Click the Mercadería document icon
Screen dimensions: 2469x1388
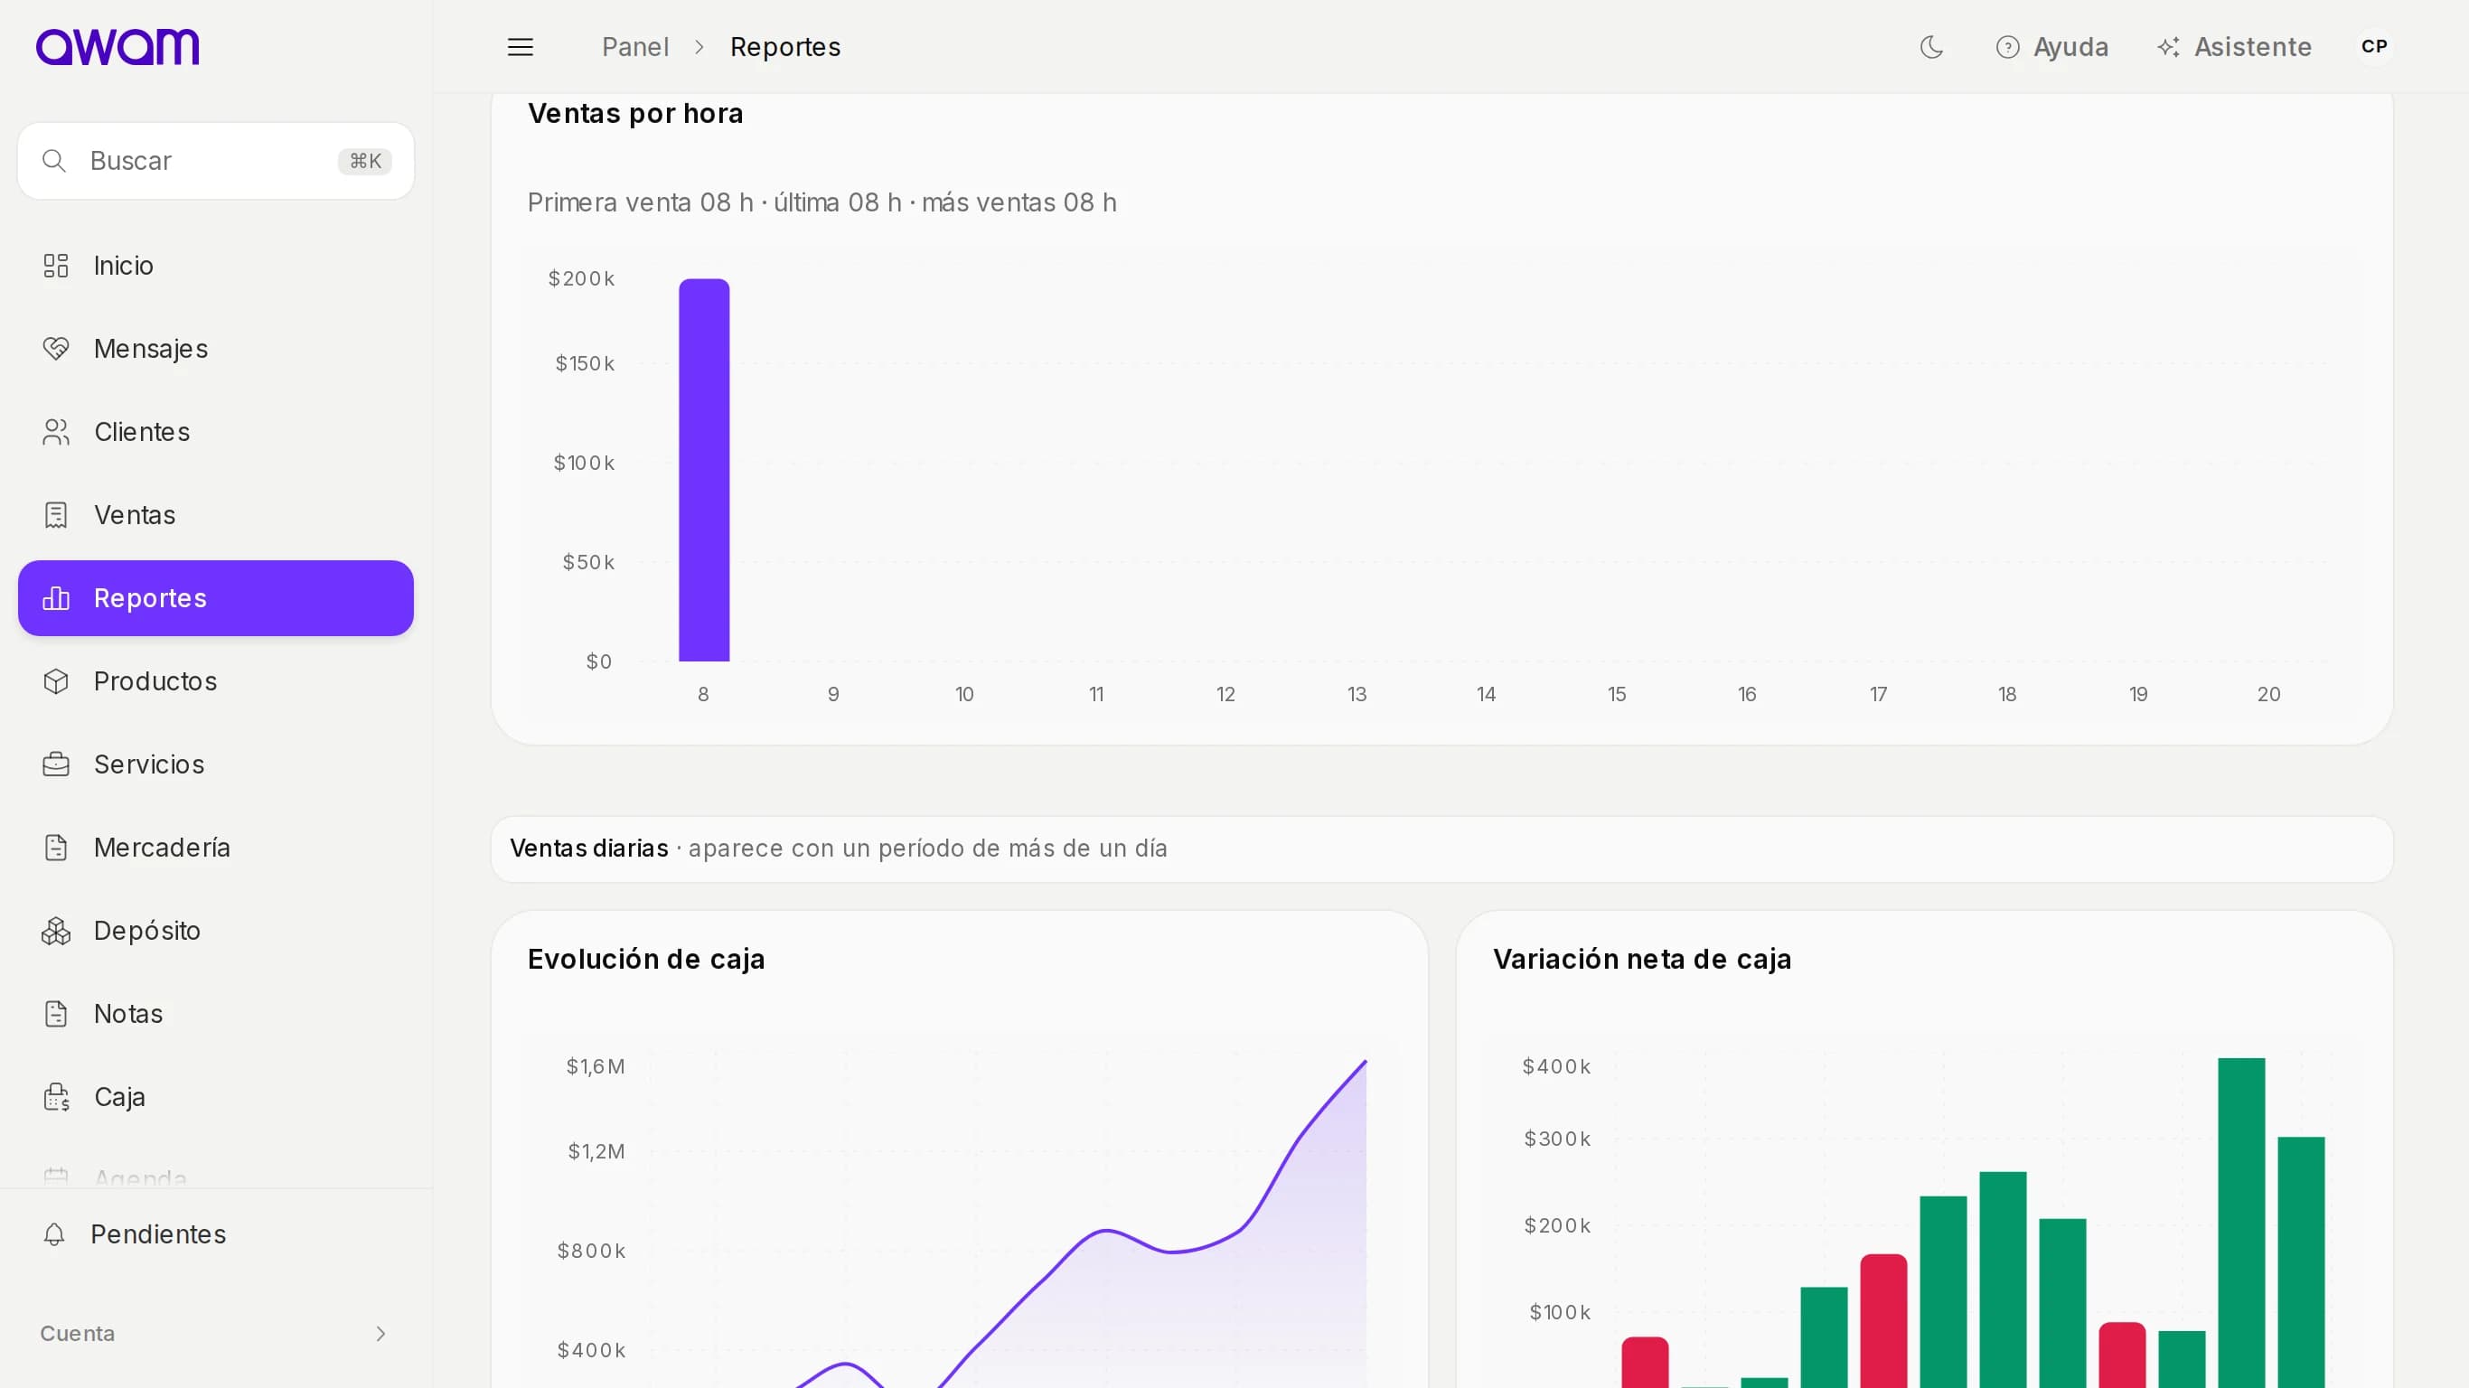[x=56, y=848]
